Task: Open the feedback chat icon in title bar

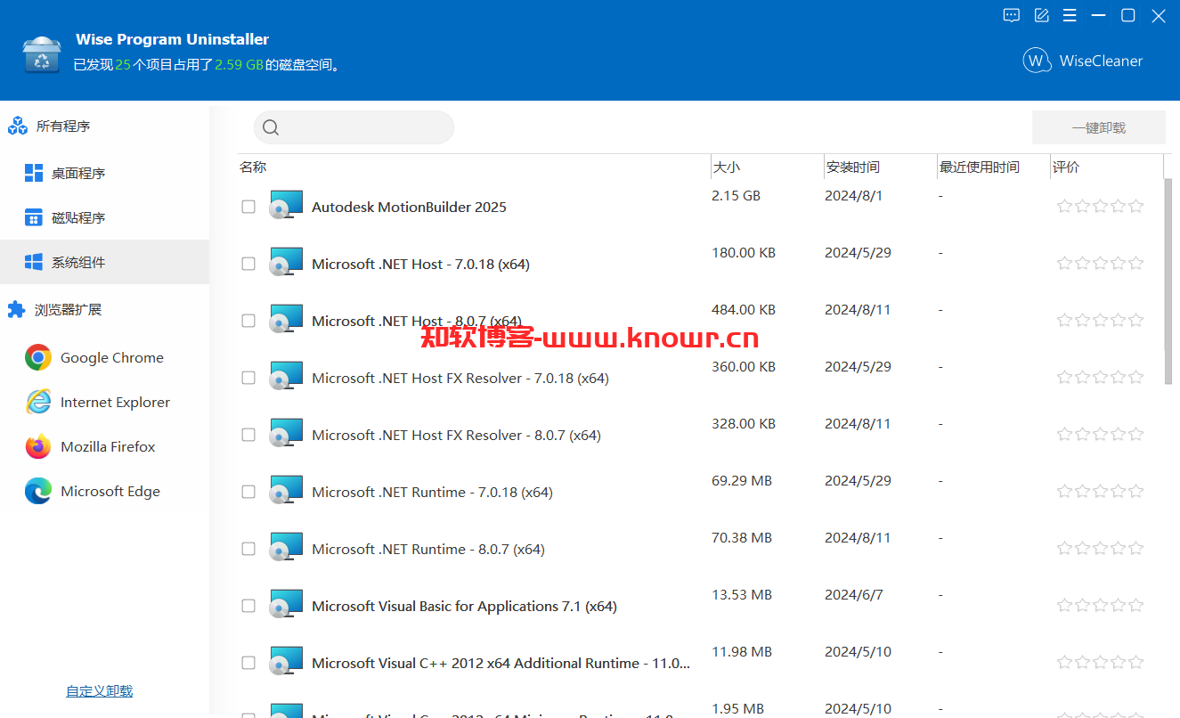Action: 1012,15
